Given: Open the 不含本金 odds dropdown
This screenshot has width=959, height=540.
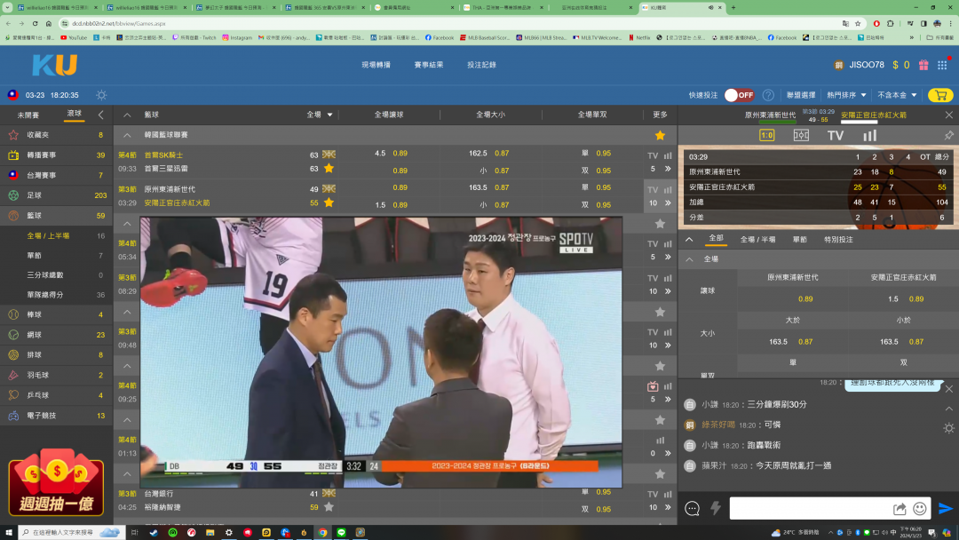Looking at the screenshot, I should click(897, 95).
